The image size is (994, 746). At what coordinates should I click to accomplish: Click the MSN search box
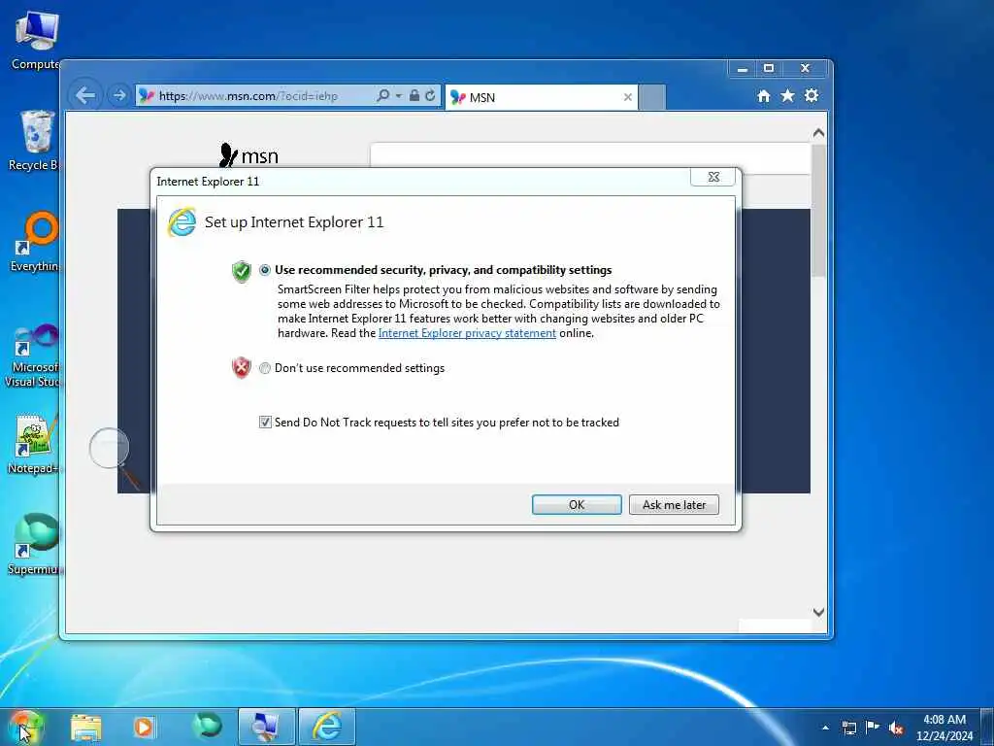(589, 157)
